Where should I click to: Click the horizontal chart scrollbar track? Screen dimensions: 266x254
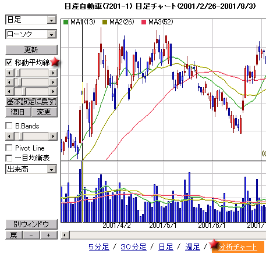[x=168, y=235]
